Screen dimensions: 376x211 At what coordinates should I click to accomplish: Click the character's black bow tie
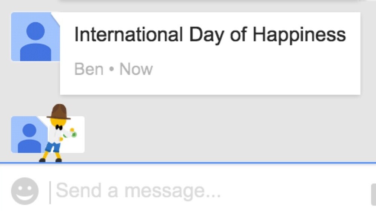click(x=59, y=127)
